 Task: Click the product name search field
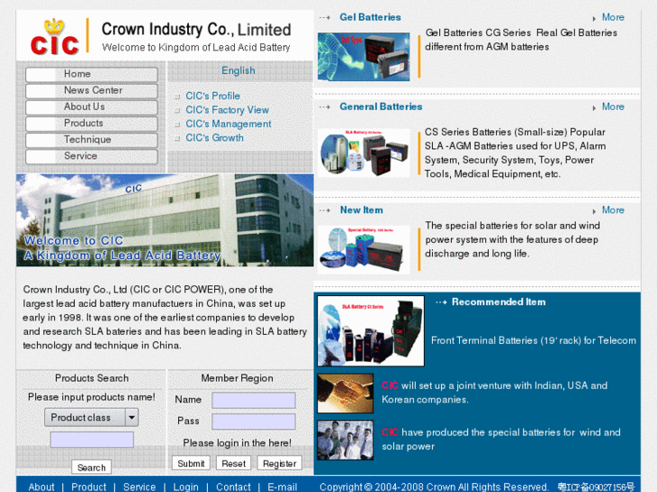[92, 440]
